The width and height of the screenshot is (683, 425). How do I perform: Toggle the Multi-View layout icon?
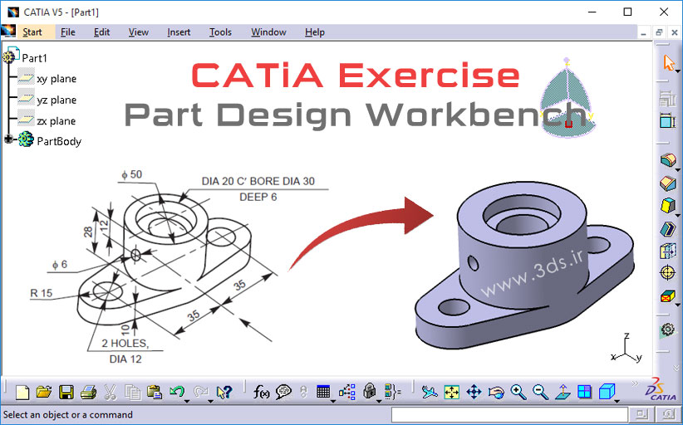pos(584,392)
